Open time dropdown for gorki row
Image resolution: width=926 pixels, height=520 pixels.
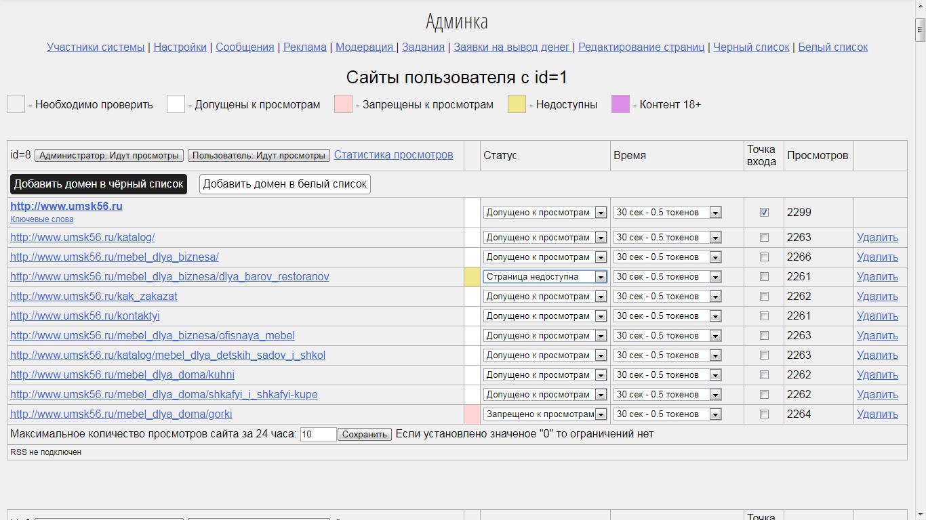coord(667,414)
